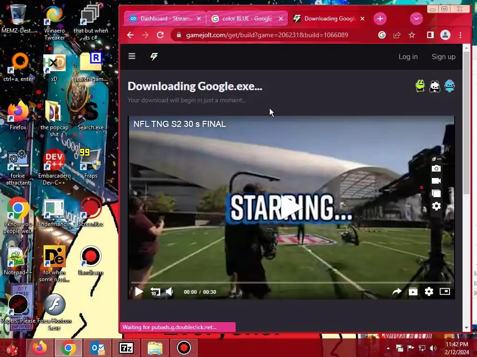Click the Sign up link

(x=443, y=56)
